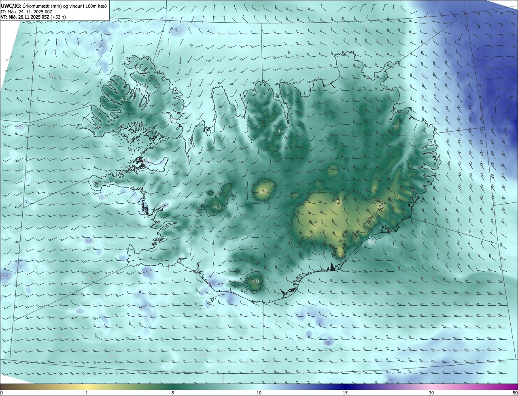
Task: Click the color scale tick label 1
Action: 87,393
